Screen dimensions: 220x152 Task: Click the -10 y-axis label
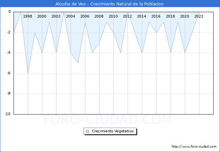[8, 114]
